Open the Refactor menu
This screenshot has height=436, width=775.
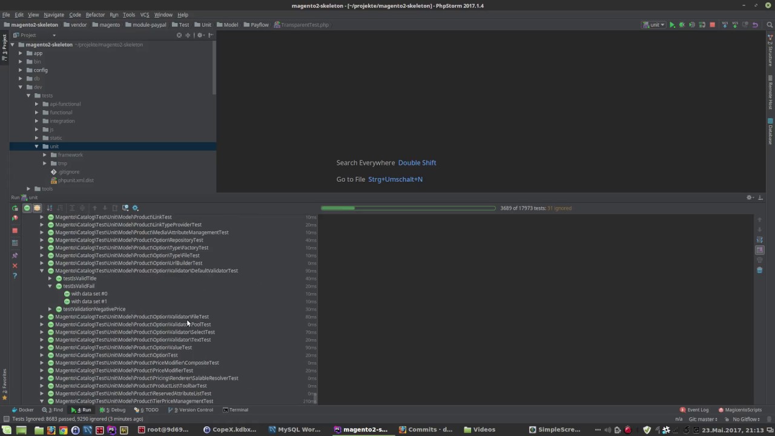click(x=95, y=15)
